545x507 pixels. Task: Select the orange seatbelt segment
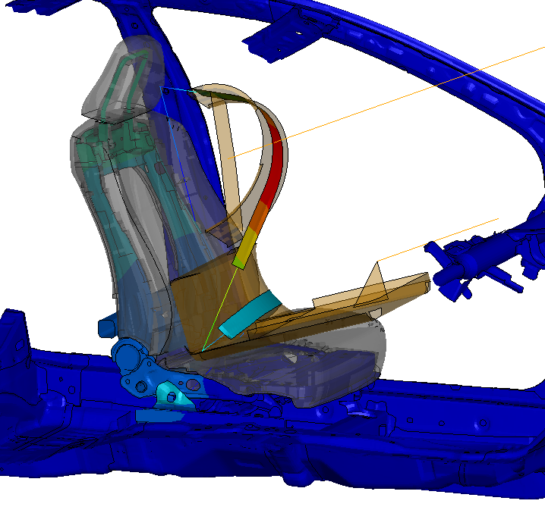257,220
